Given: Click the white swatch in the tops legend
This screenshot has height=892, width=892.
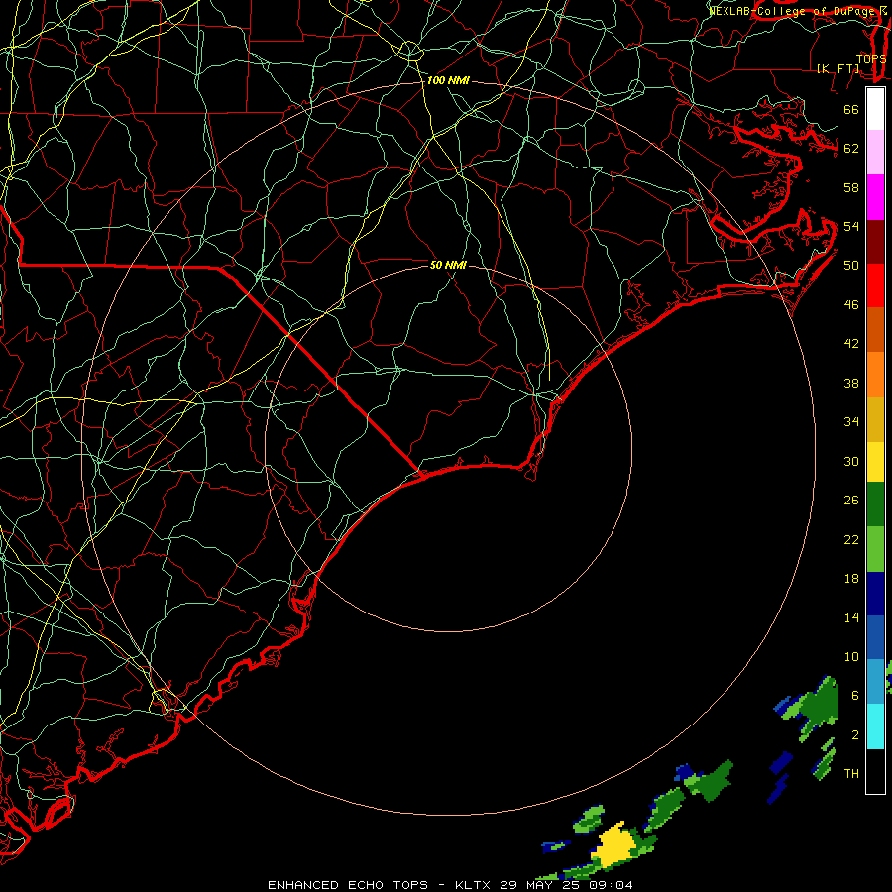Looking at the screenshot, I should pos(875,109).
